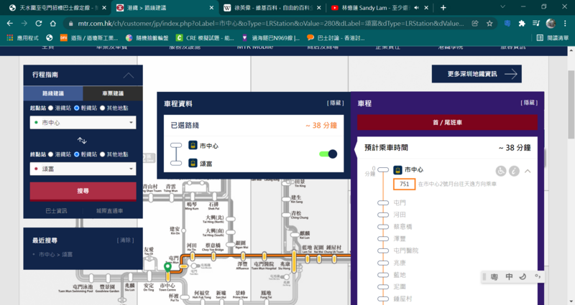Viewport: 575px width, 305px height.
Task: Close the Wikipedia 徐英偉 tab
Action: [x=318, y=7]
